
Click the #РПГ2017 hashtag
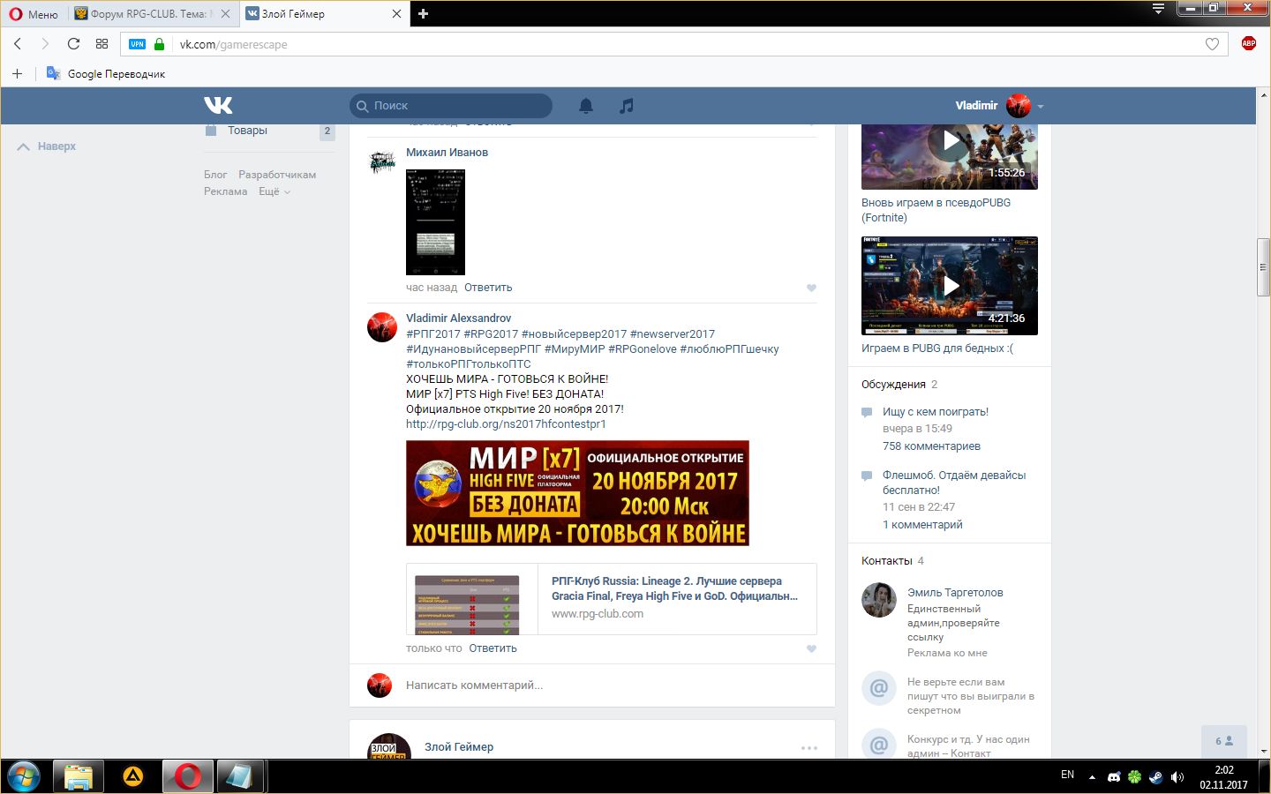(x=433, y=334)
